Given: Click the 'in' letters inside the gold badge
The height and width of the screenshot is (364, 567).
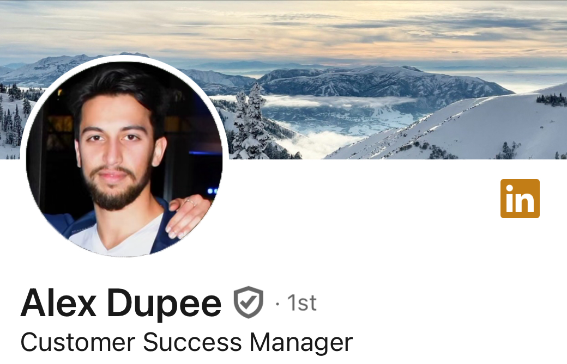Looking at the screenshot, I should [x=520, y=199].
